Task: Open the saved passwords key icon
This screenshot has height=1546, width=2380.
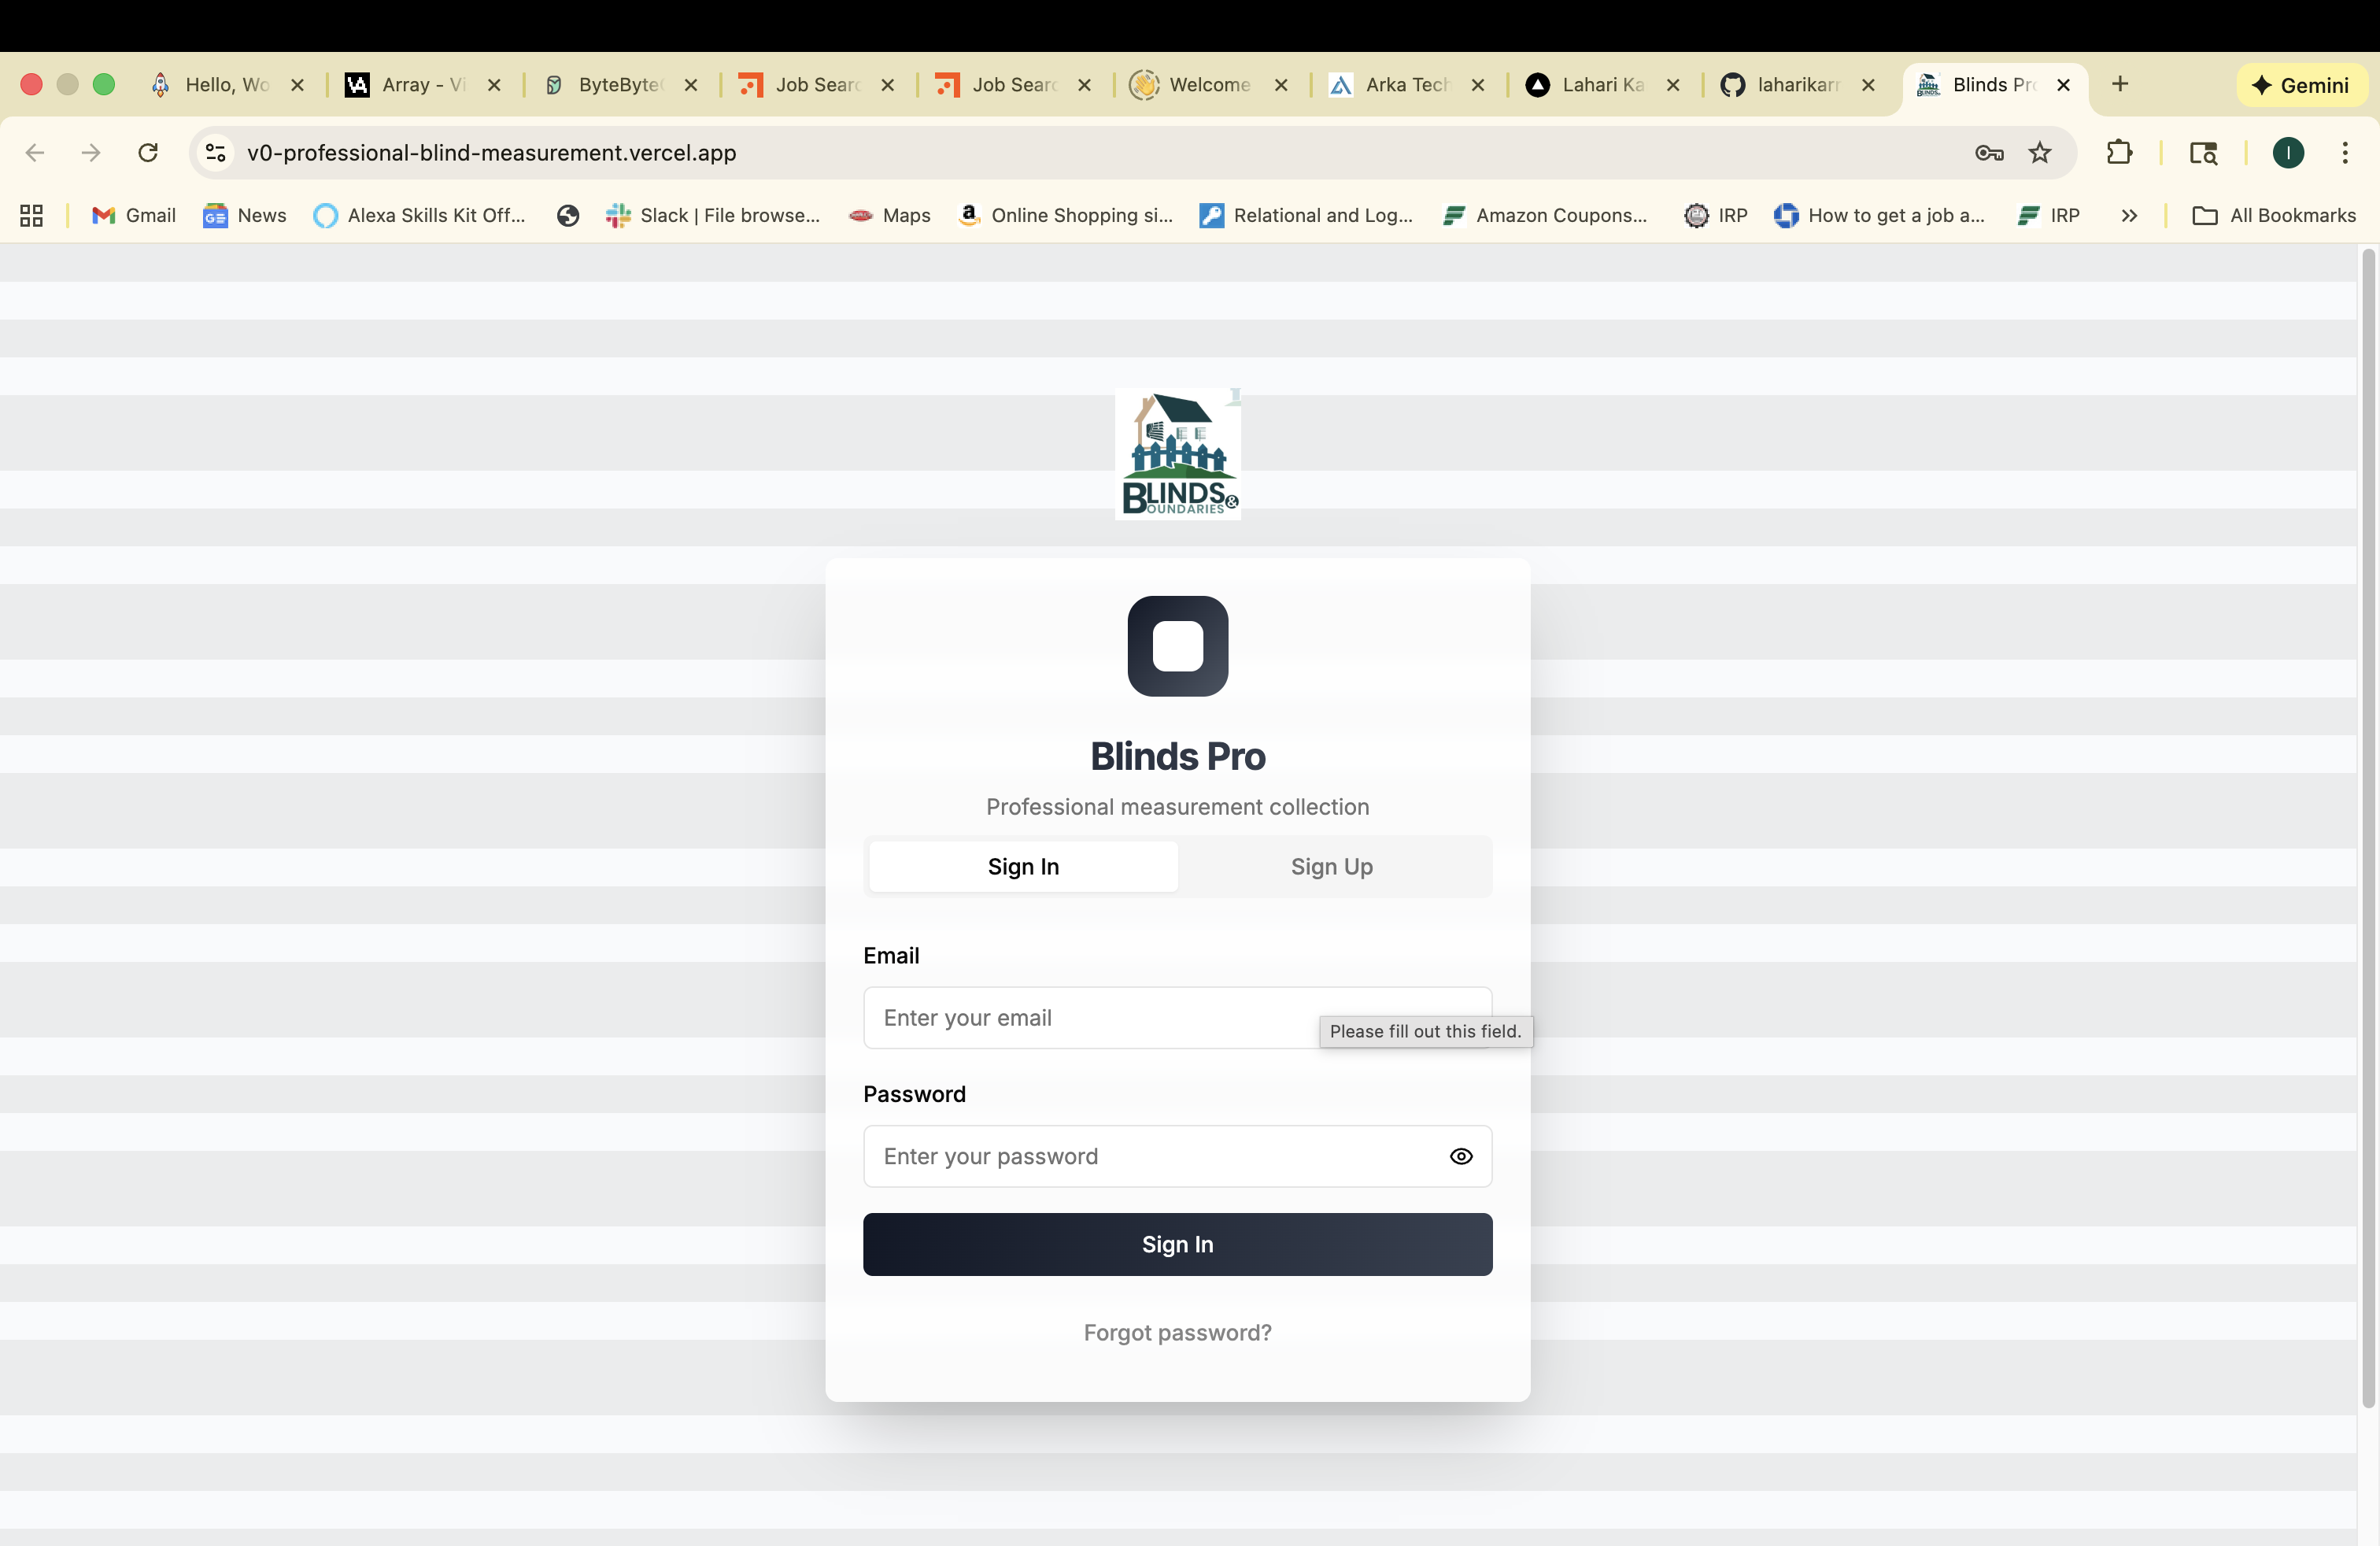Action: [1989, 153]
